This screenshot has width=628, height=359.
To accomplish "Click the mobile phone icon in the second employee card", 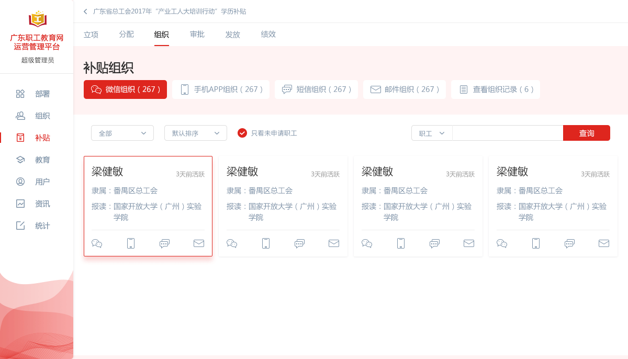I will [266, 243].
